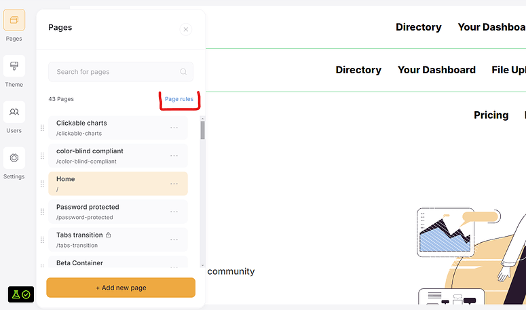
Task: Open options menu for Home page
Action: (174, 184)
